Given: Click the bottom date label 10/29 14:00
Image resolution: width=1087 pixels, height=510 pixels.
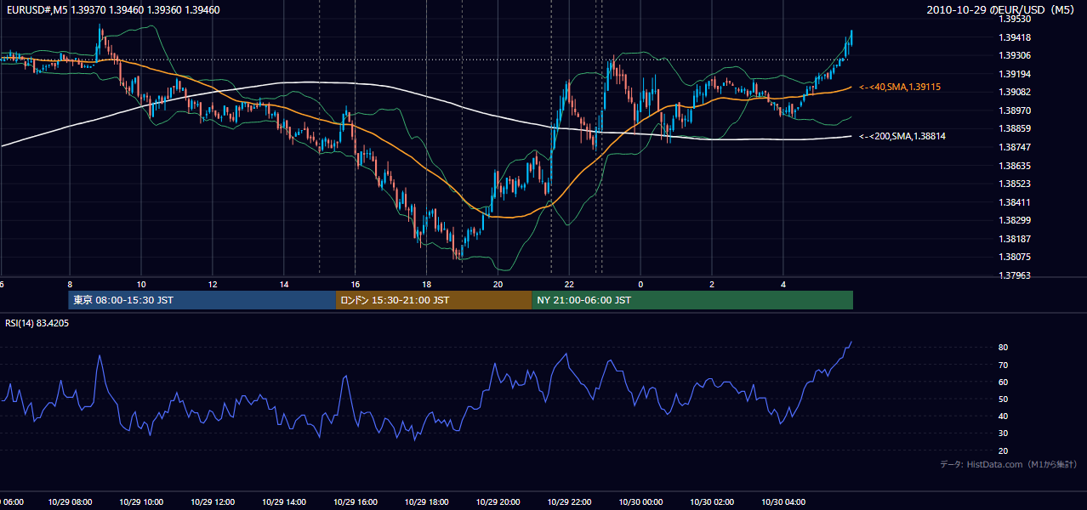Looking at the screenshot, I should (282, 502).
